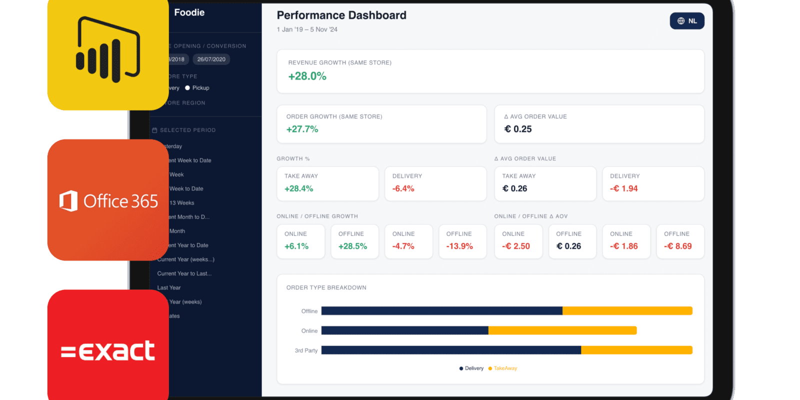Click the Take Away +28.4% growth card
The height and width of the screenshot is (400, 800).
tap(327, 183)
